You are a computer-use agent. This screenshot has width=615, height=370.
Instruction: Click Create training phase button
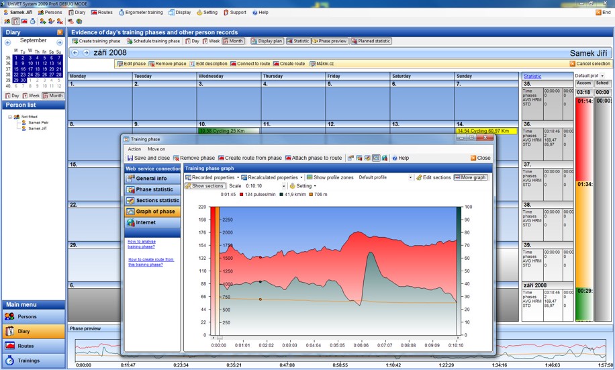[96, 41]
